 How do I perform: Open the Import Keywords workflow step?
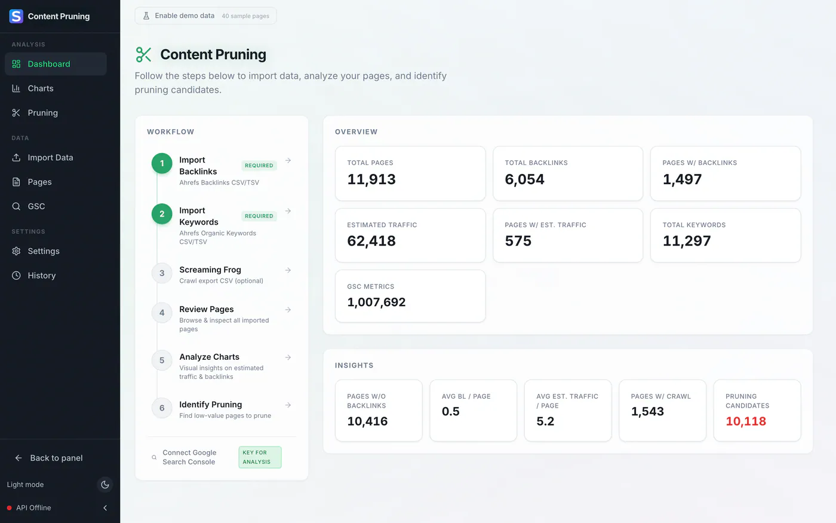[222, 226]
